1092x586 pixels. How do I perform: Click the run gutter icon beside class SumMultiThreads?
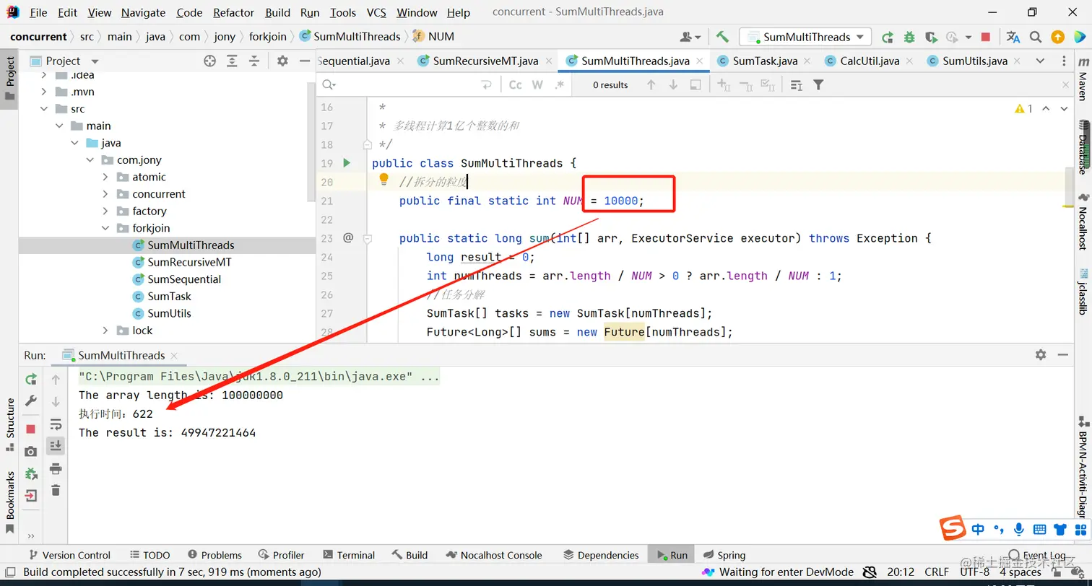click(347, 163)
